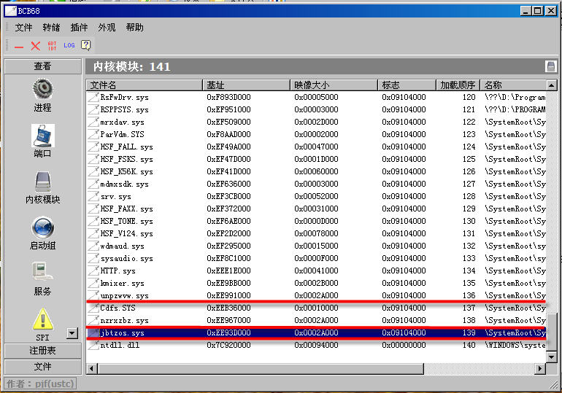
Task: Click the help question mark icon
Action: pos(85,45)
